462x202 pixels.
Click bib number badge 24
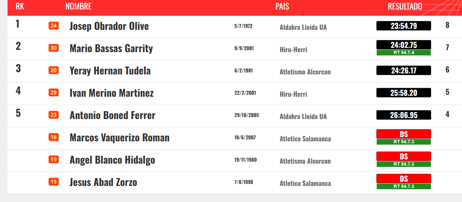[53, 26]
